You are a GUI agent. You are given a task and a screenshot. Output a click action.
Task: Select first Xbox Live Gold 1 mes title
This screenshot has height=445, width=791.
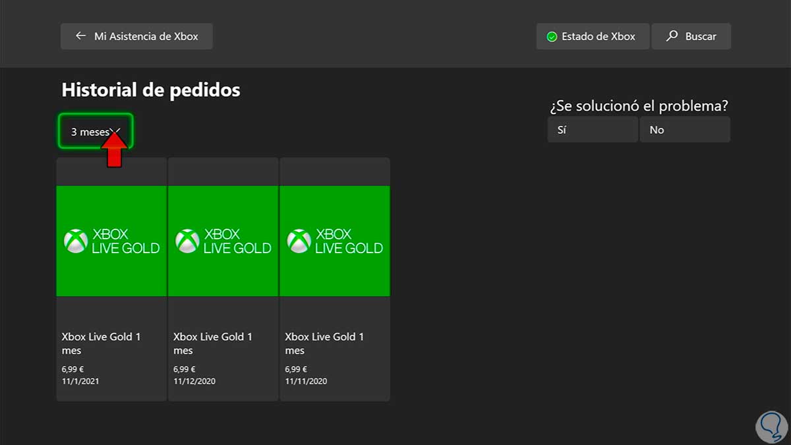[101, 343]
